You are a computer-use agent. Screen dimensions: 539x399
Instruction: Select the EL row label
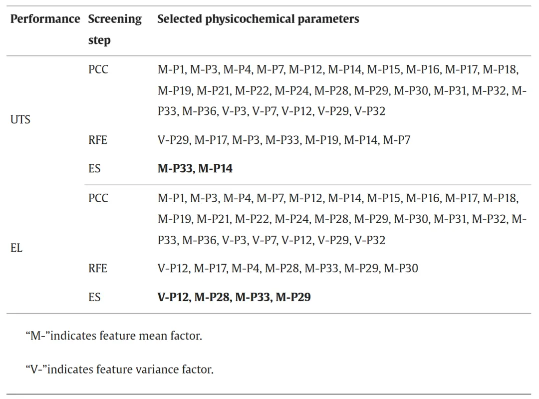[x=16, y=248]
